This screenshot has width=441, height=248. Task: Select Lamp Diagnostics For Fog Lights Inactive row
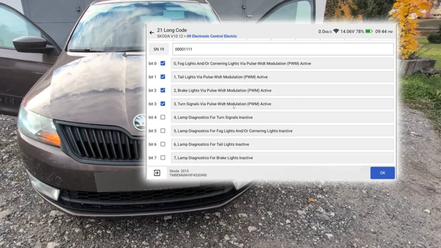[x=283, y=131]
